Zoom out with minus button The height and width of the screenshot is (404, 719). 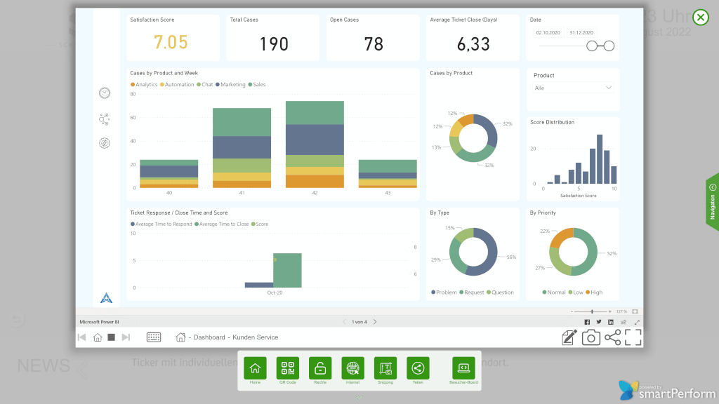(572, 311)
